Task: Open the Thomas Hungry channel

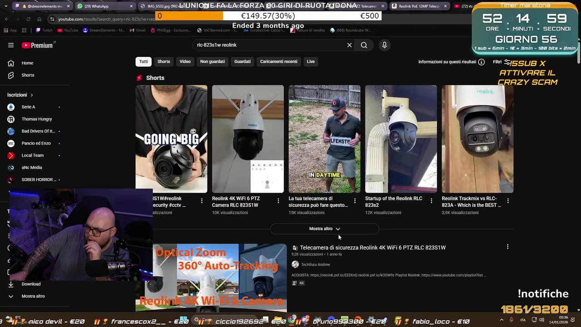Action: click(34, 119)
